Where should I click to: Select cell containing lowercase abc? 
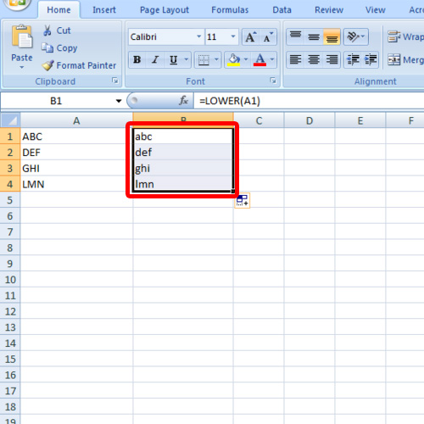[183, 137]
